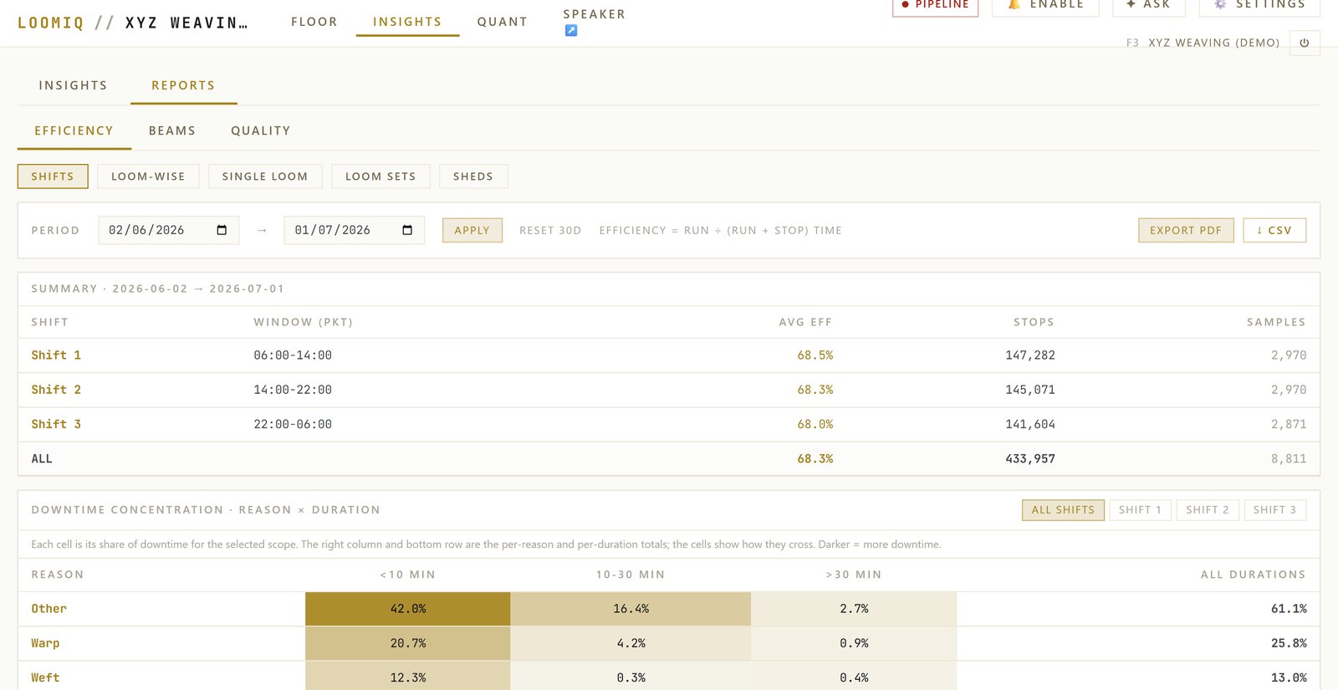Click the period end date field
The image size is (1338, 690).
coord(355,230)
